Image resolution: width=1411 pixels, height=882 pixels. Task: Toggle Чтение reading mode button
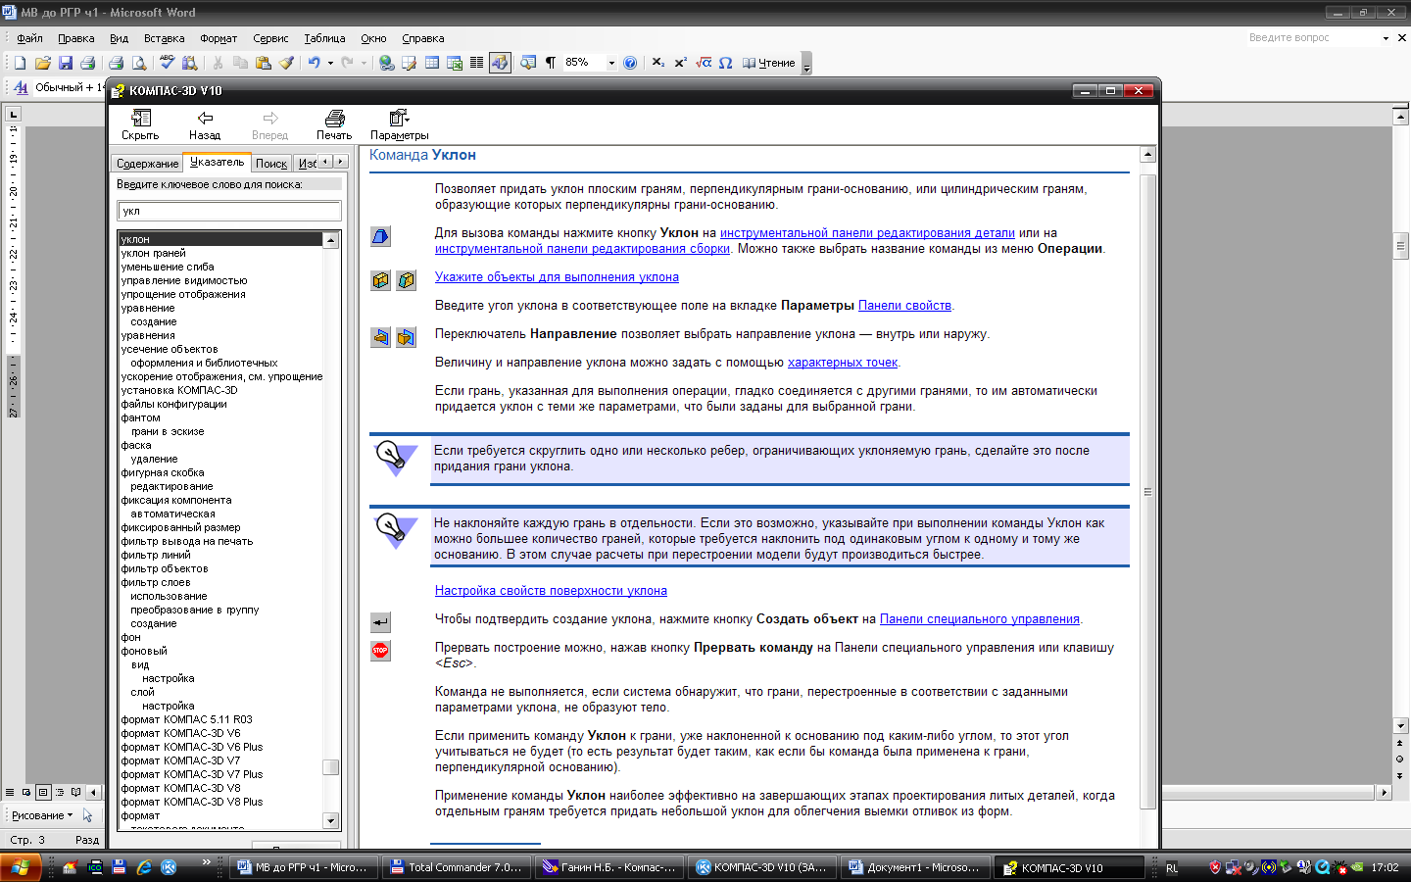(769, 63)
